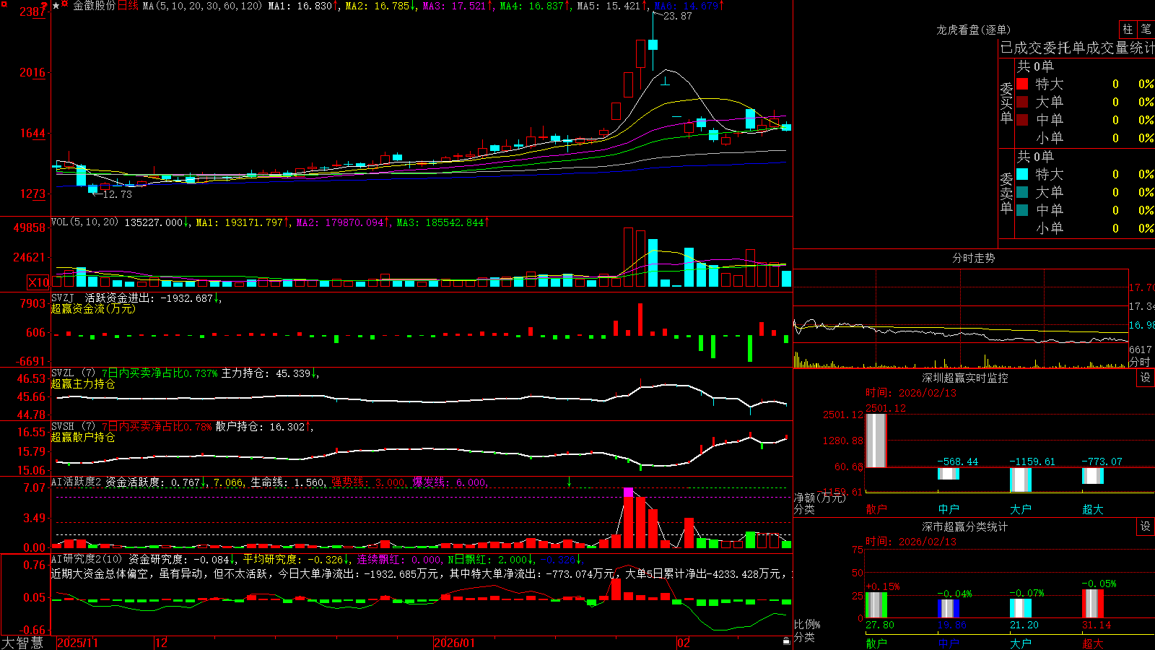Image resolution: width=1155 pixels, height=650 pixels.
Task: Open 设 settings for 深圳超赢实时监控
Action: click(1146, 378)
